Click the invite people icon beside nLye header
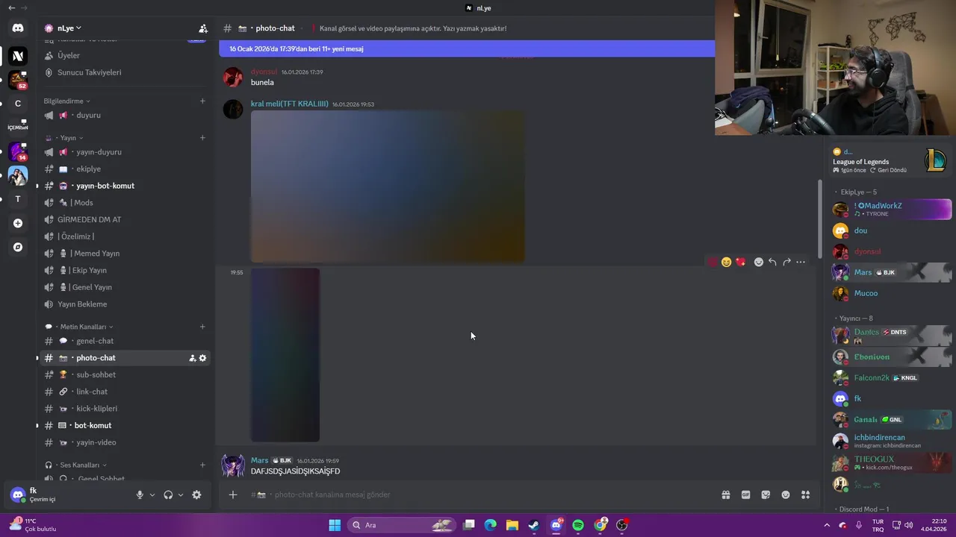 202,28
